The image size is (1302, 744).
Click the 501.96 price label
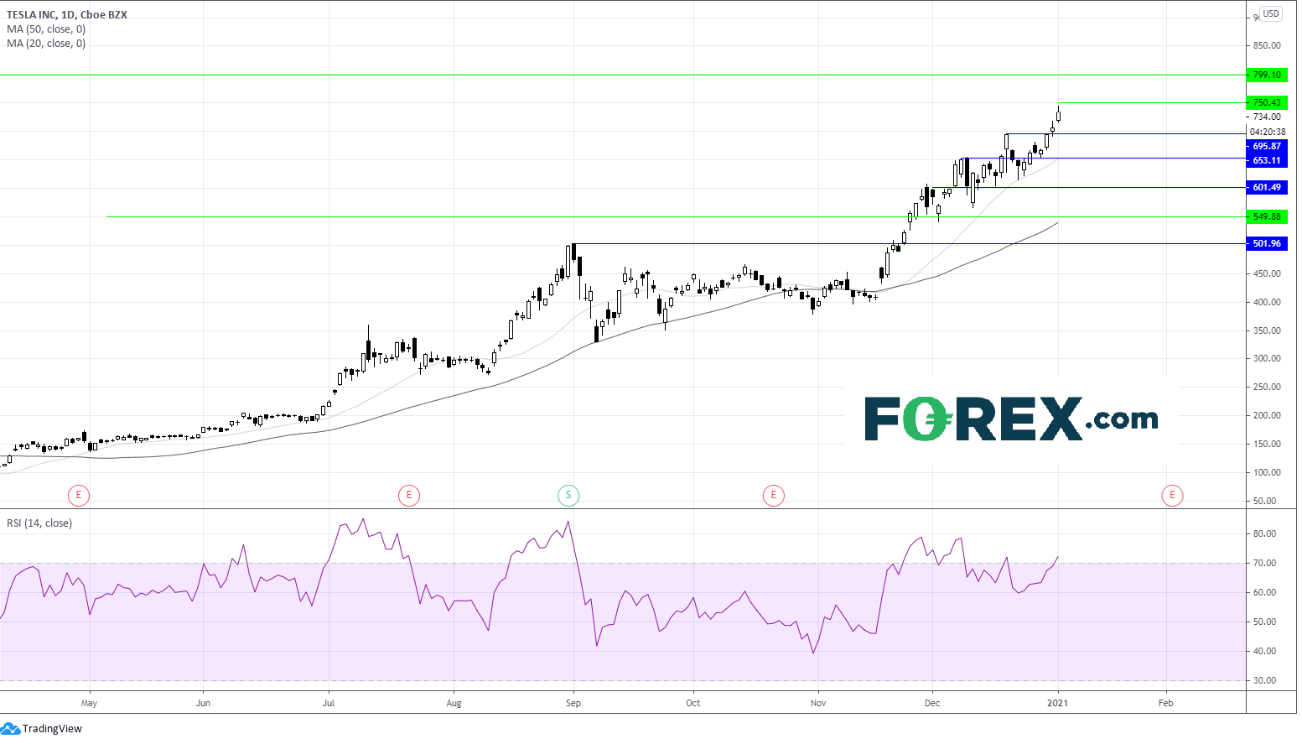[1267, 244]
